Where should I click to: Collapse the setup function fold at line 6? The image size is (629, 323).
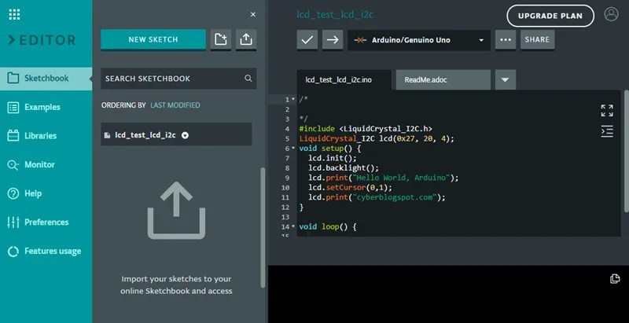[x=293, y=149]
